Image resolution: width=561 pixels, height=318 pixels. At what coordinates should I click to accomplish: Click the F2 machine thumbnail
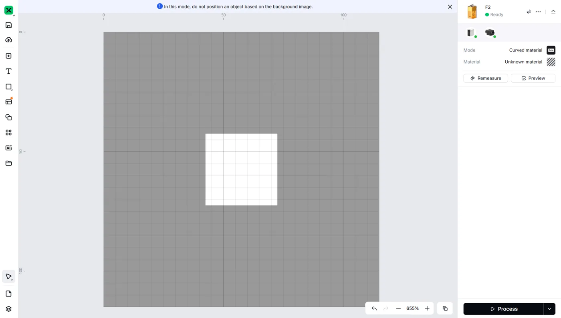pos(472,12)
